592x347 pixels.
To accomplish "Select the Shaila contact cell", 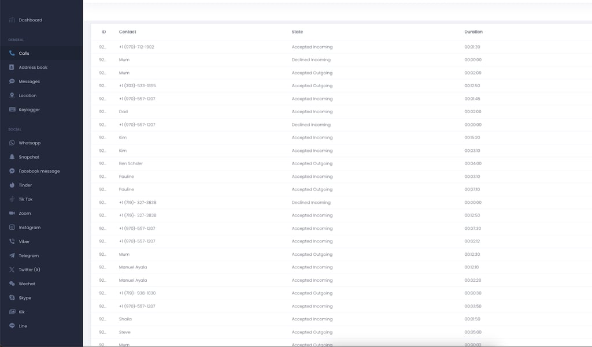I will point(125,319).
